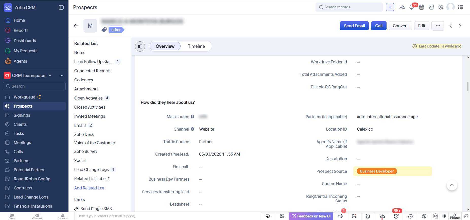Image resolution: width=470 pixels, height=220 pixels.
Task: Toggle the related list panel icon
Action: point(140,46)
